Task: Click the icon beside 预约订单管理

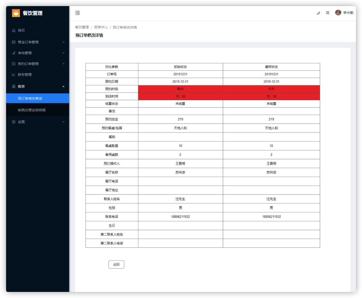Action: click(14, 63)
